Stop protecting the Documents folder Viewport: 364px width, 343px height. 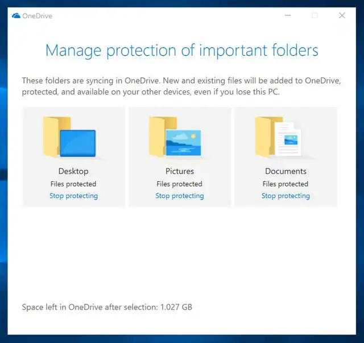(x=286, y=196)
